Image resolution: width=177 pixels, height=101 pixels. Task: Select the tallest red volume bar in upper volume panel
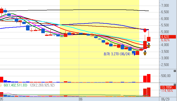coord(149,78)
